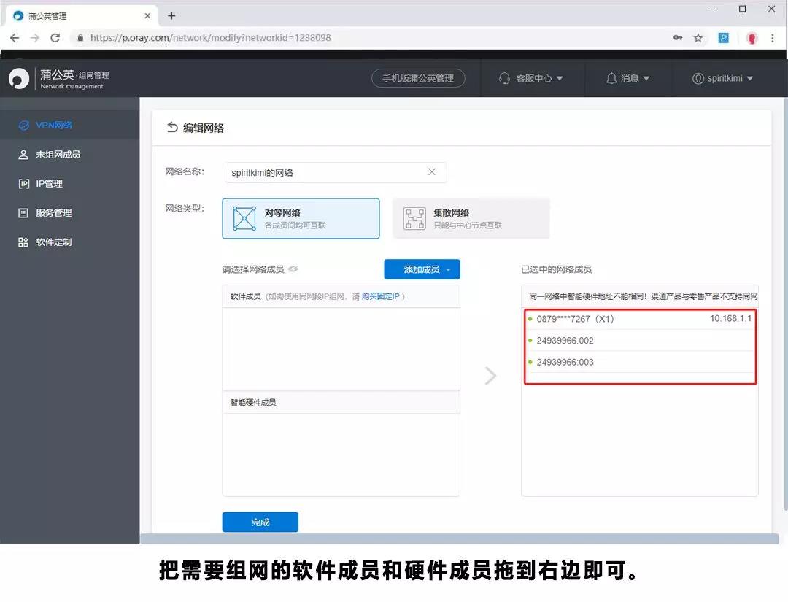The height and width of the screenshot is (602, 788).
Task: Click the blue P extension icon
Action: click(x=723, y=38)
